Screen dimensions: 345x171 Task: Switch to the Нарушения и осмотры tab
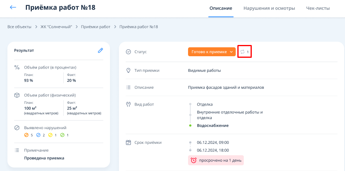269,8
